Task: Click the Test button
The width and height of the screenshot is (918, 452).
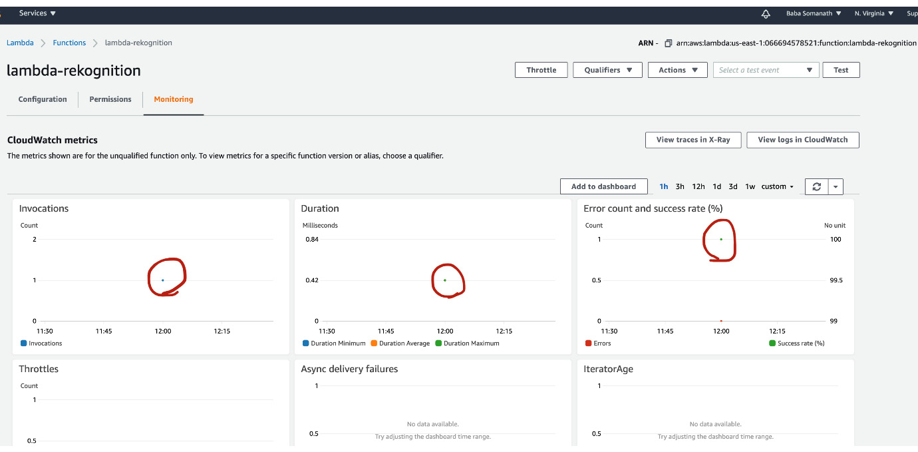Action: coord(841,70)
